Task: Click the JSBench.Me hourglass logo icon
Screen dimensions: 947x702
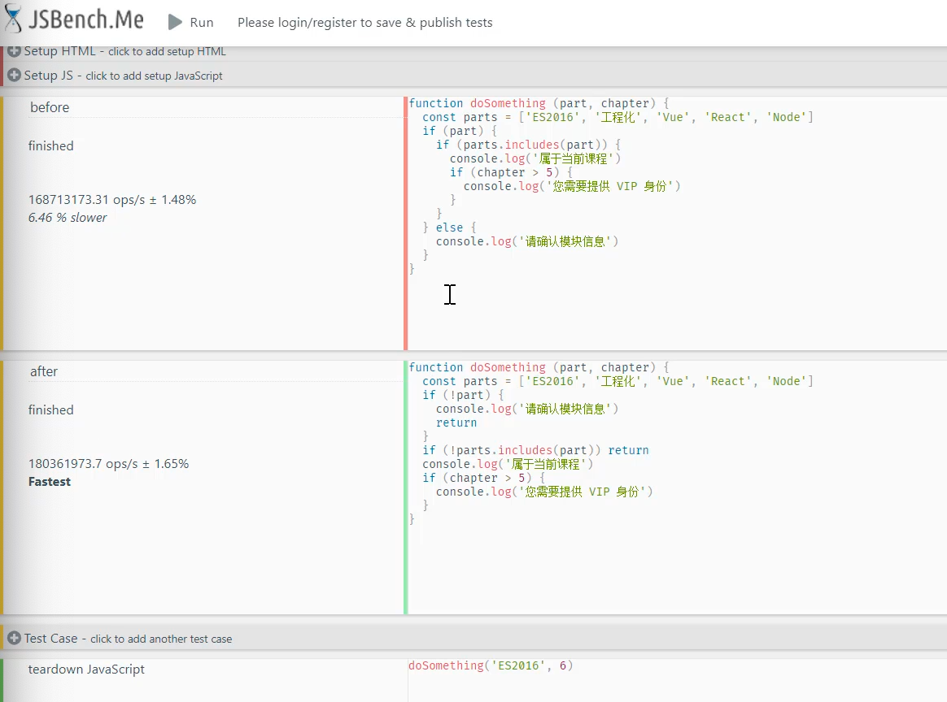Action: 13,19
